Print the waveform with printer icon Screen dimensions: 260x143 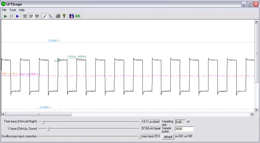[58, 16]
